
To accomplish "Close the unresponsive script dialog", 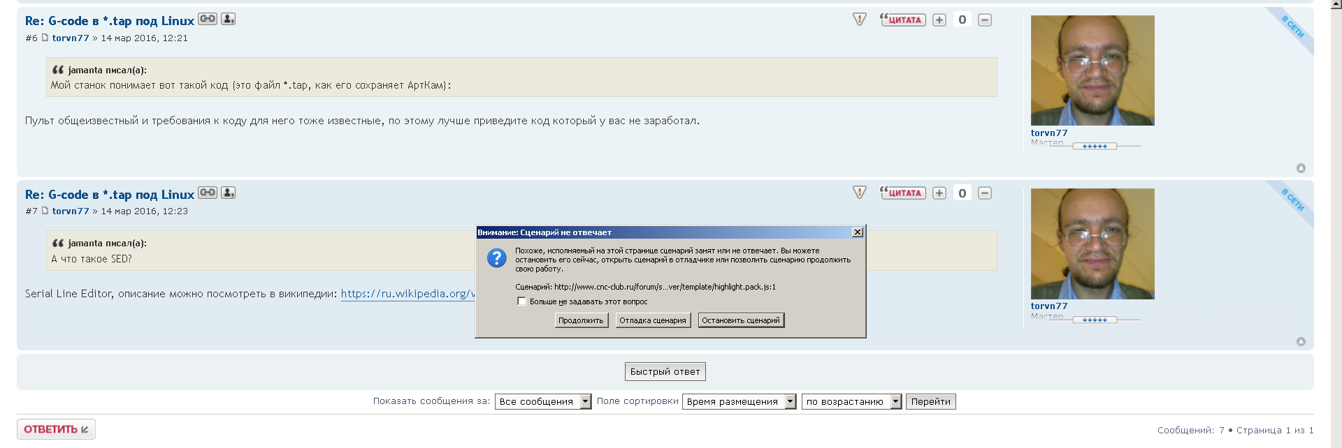I will [858, 232].
